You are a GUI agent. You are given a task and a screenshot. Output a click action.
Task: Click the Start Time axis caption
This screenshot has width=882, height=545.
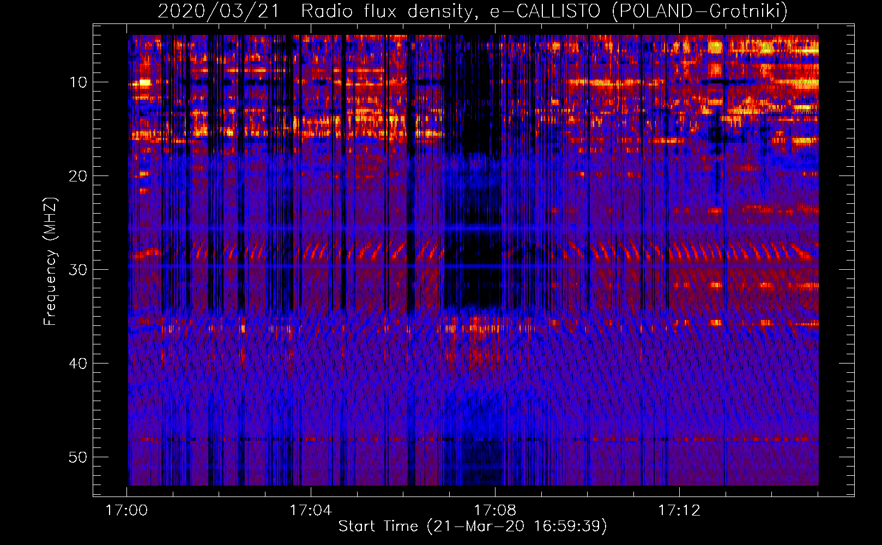pos(473,526)
